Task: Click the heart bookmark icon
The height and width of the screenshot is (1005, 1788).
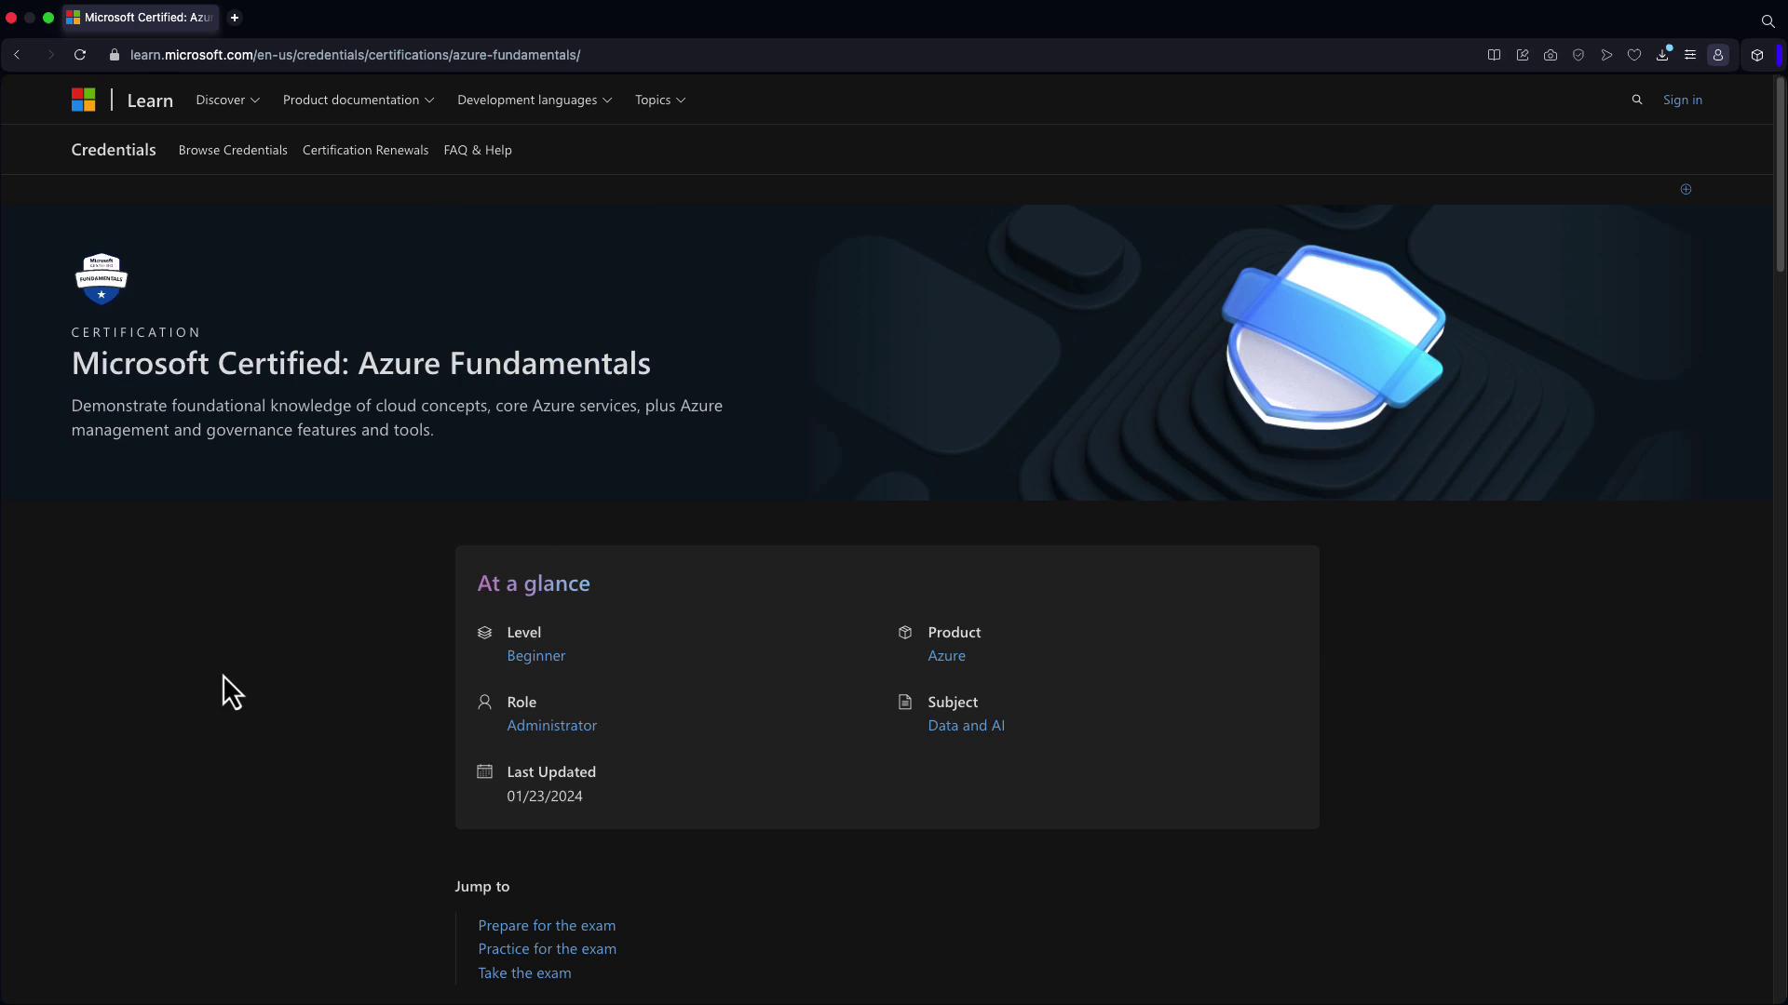Action: [1634, 55]
